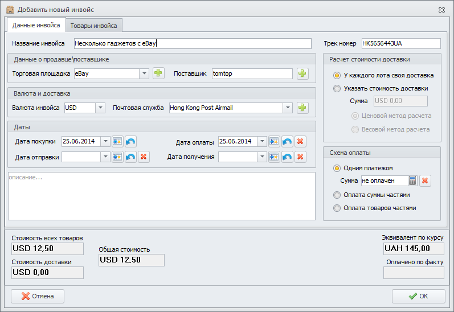Click the add marketplace plus icon

click(x=158, y=73)
